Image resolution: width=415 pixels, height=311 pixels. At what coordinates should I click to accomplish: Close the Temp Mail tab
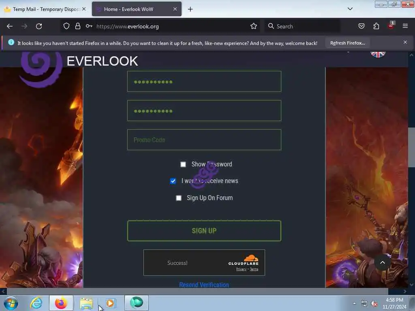(x=83, y=9)
